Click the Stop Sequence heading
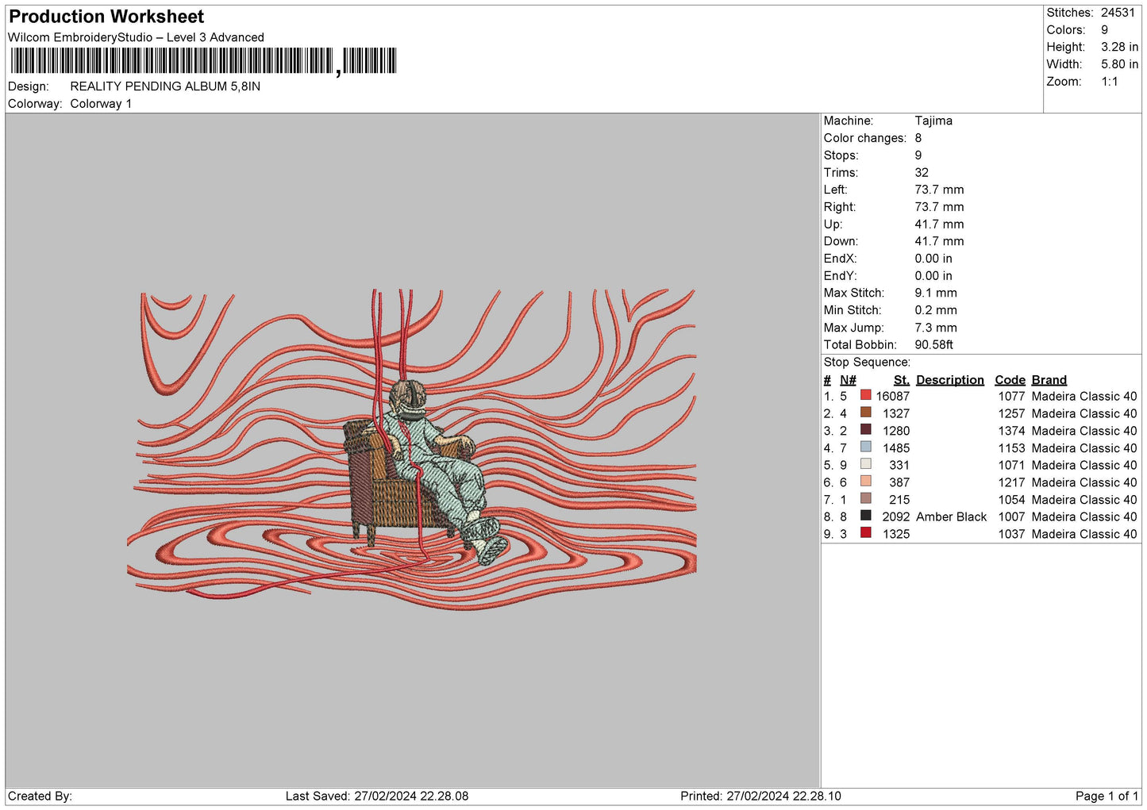 pos(867,363)
